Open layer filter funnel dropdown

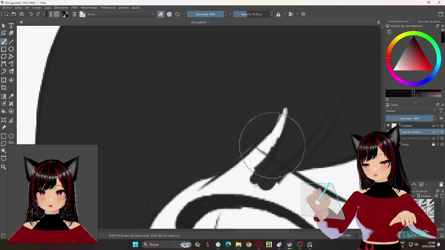[x=441, y=111]
